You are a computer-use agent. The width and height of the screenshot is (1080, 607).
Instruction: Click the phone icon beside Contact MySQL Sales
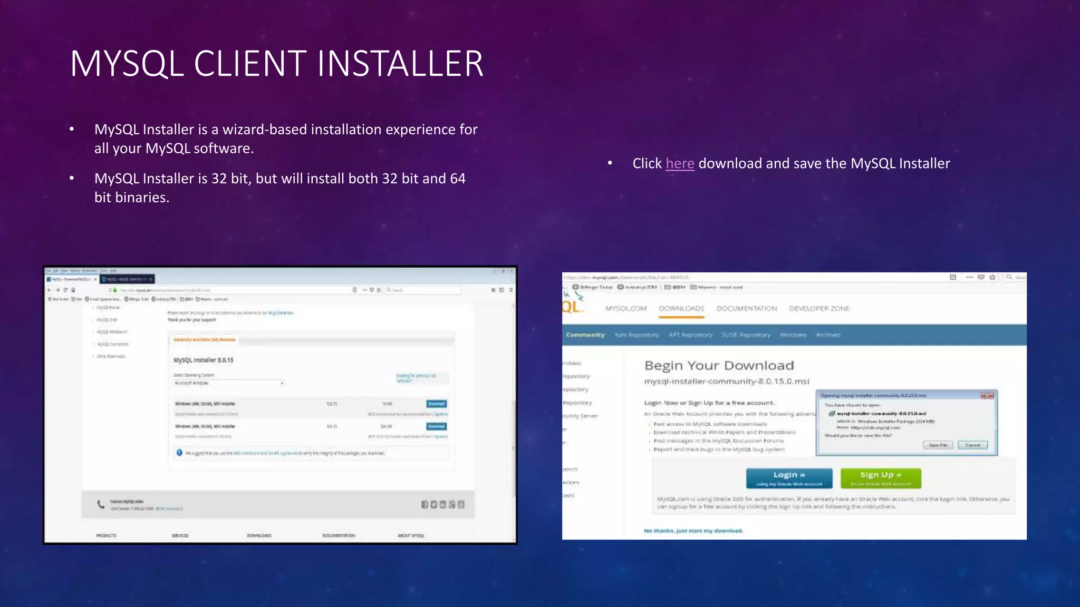click(101, 505)
